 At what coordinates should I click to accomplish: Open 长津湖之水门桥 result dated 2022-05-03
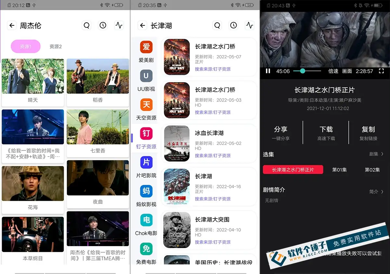tap(209, 101)
